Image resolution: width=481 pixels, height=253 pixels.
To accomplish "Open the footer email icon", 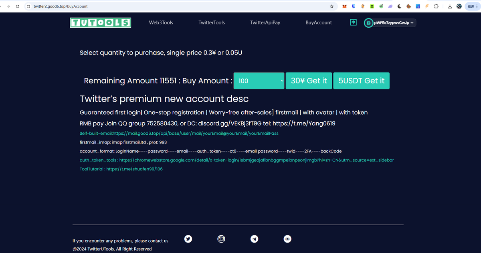I will pyautogui.click(x=287, y=239).
